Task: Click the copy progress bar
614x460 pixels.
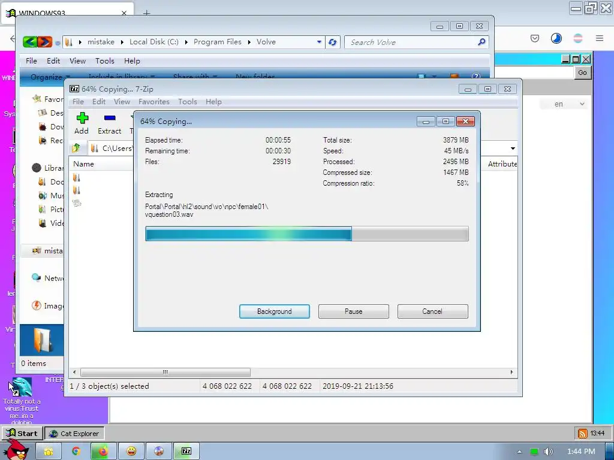Action: [306, 234]
